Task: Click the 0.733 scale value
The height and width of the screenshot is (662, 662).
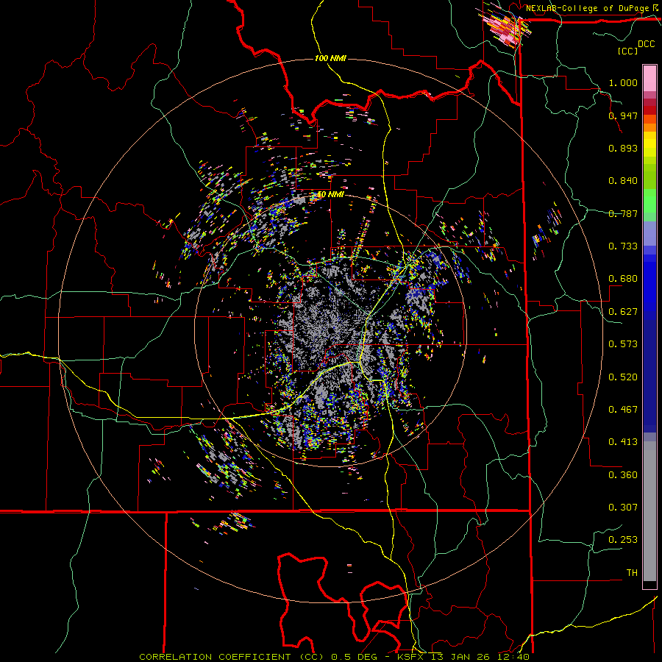Action: pos(623,246)
